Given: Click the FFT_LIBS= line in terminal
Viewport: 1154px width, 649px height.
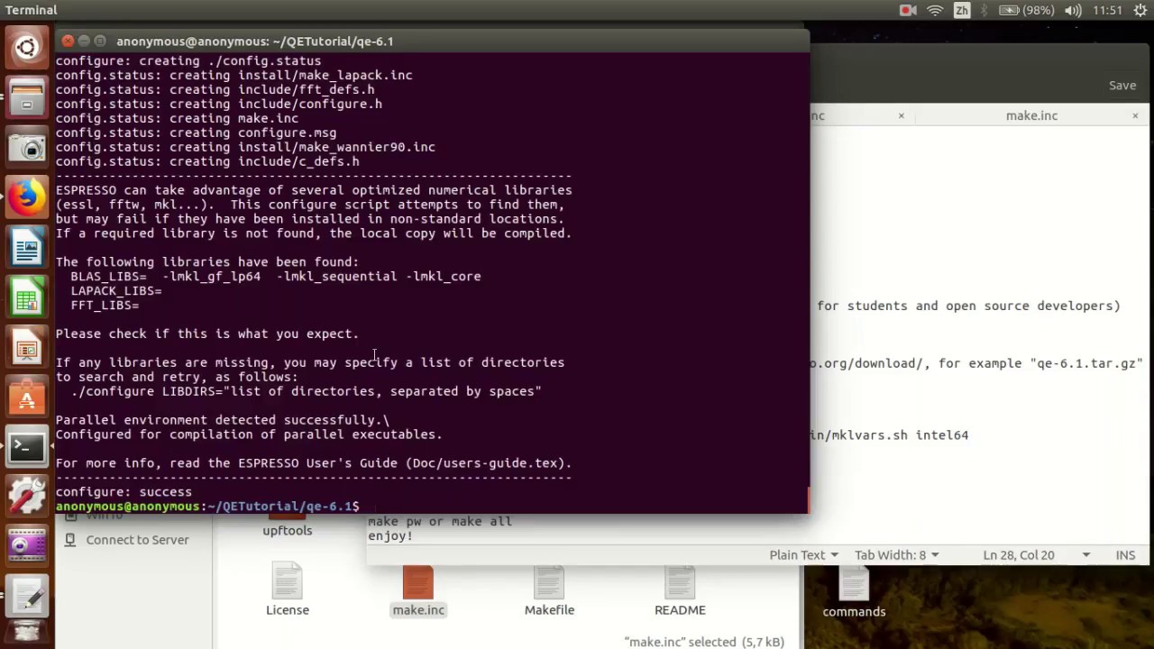Looking at the screenshot, I should [105, 306].
